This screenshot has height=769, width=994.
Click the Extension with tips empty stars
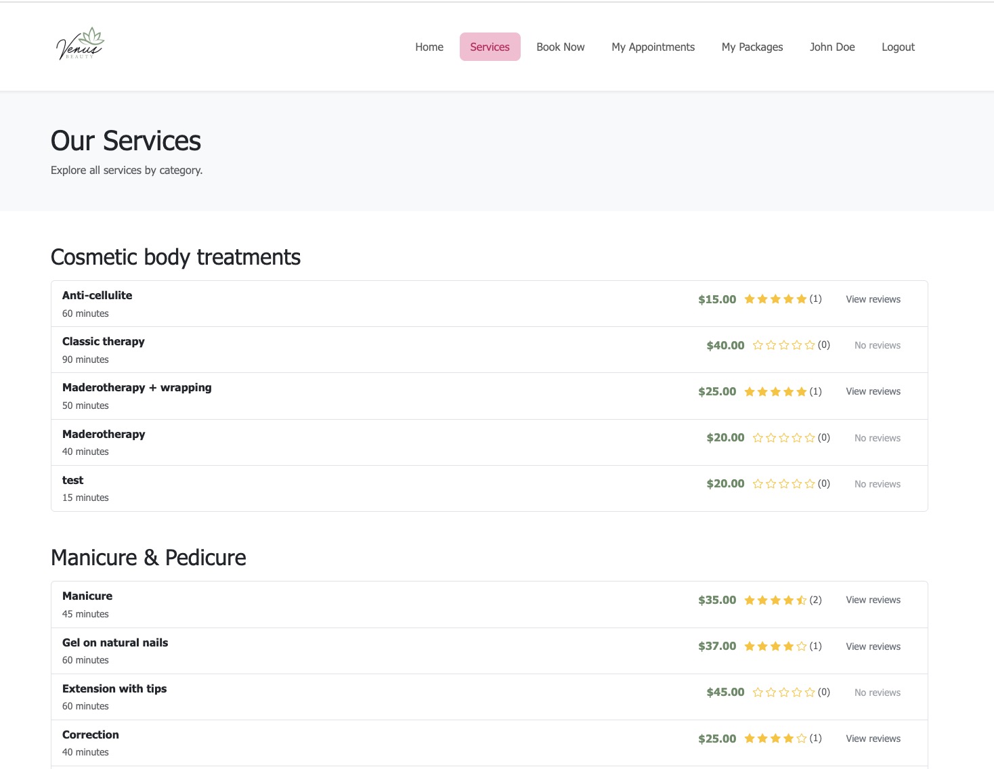tap(783, 693)
